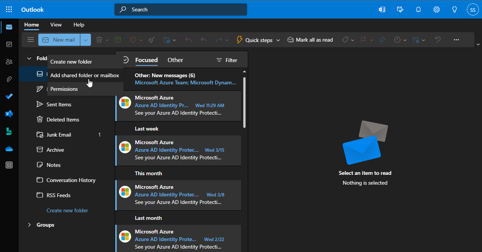Switch to the View ribbon tab
This screenshot has height=252, width=482.
point(56,25)
